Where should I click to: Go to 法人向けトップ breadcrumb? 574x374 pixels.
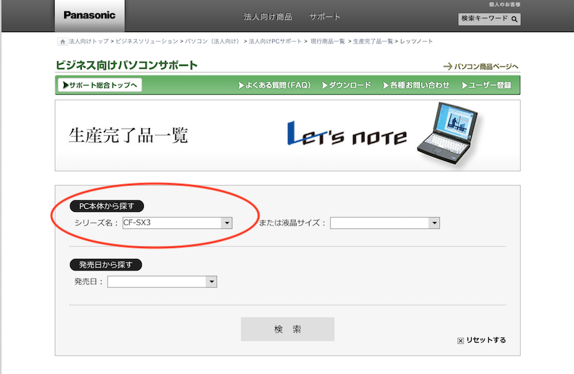pos(89,42)
